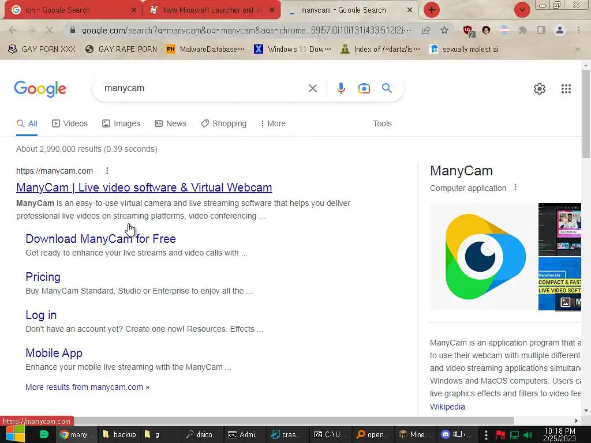Image resolution: width=591 pixels, height=443 pixels.
Task: Show hidden bookmarks with double chevron
Action: click(x=577, y=50)
